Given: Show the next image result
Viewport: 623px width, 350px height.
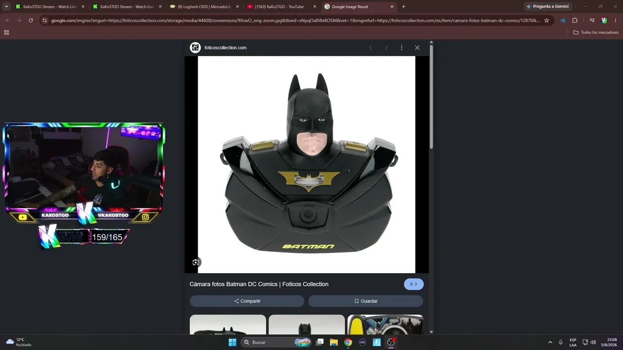Looking at the screenshot, I should (x=386, y=48).
